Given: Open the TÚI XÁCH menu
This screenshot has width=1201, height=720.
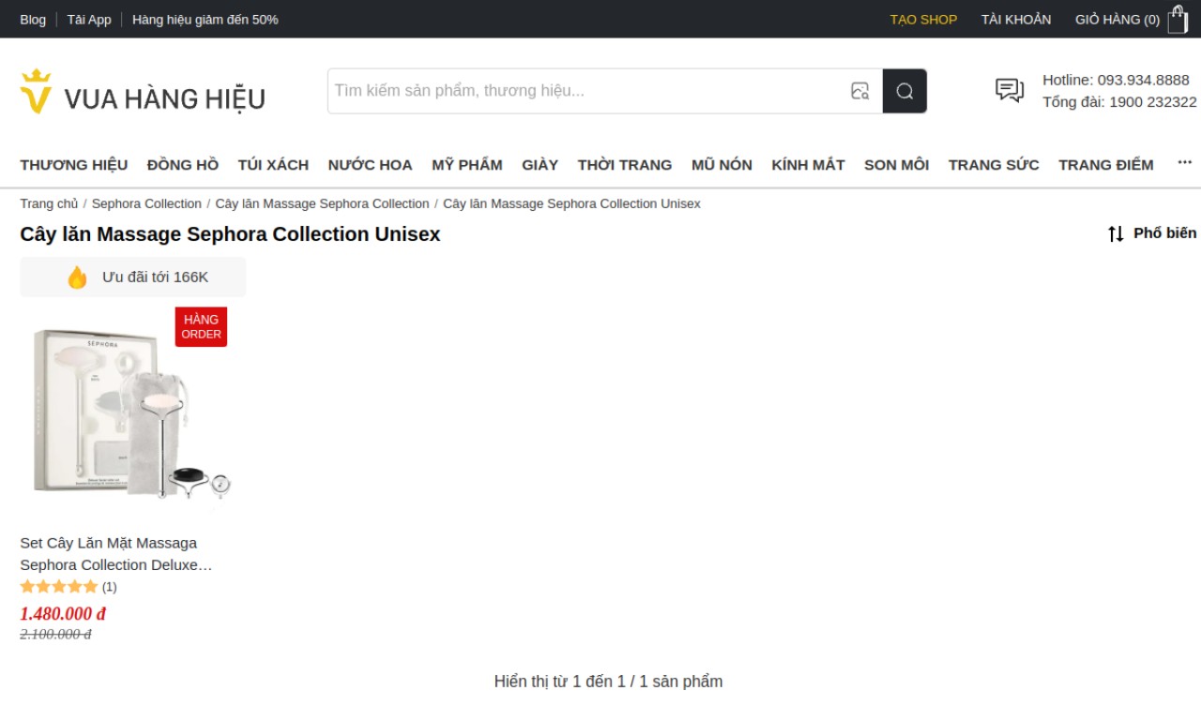Looking at the screenshot, I should pos(273,165).
